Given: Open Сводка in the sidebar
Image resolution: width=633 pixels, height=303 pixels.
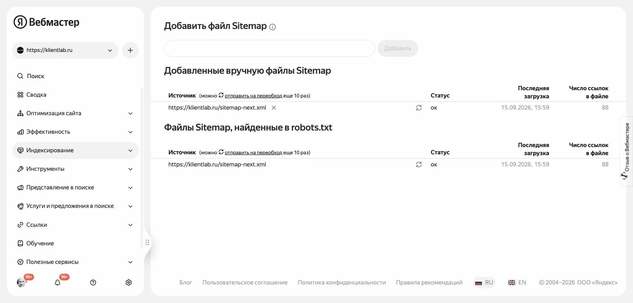Looking at the screenshot, I should [x=75, y=95].
